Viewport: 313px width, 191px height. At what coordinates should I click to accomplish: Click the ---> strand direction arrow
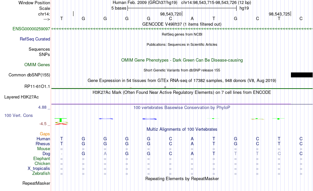coord(46,19)
